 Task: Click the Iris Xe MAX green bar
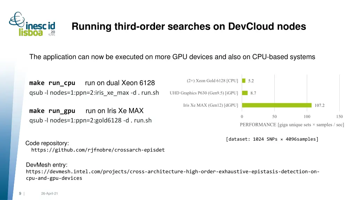pyautogui.click(x=277, y=105)
